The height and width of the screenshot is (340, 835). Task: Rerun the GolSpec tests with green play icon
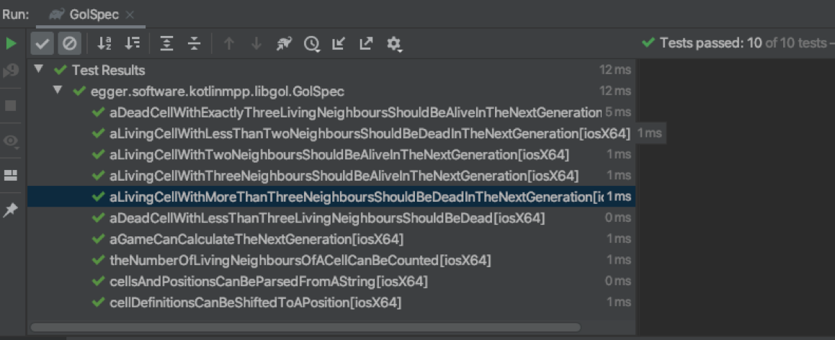click(11, 44)
